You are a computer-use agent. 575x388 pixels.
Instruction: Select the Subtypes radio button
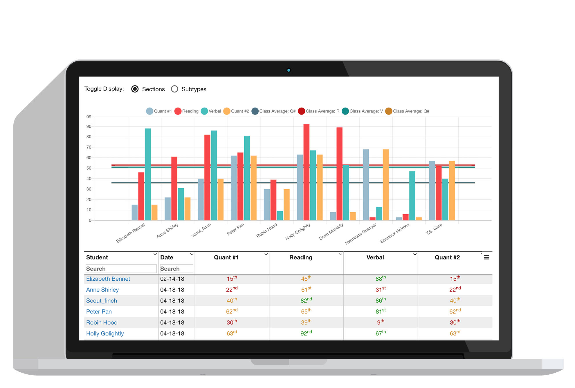(x=174, y=89)
